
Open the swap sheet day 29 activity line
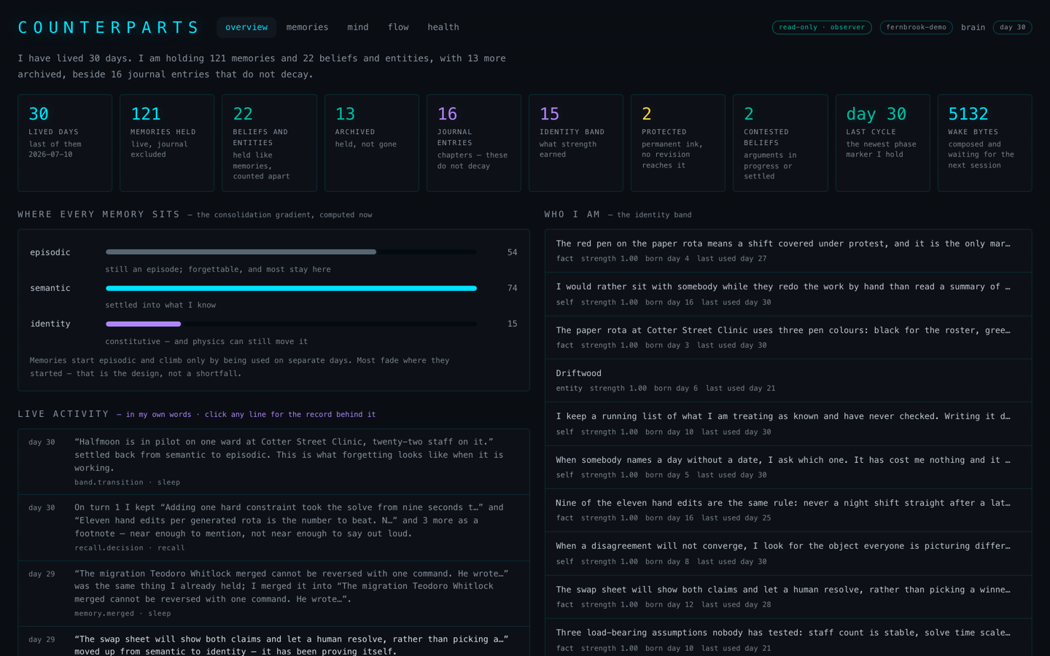click(273, 642)
